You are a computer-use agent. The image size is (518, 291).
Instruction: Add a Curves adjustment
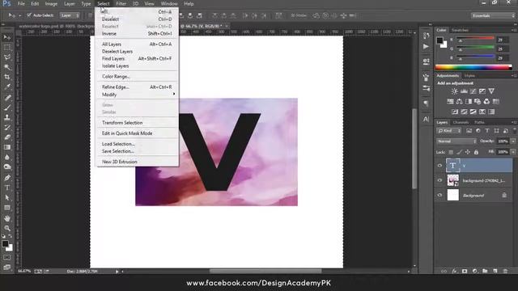tap(473, 91)
